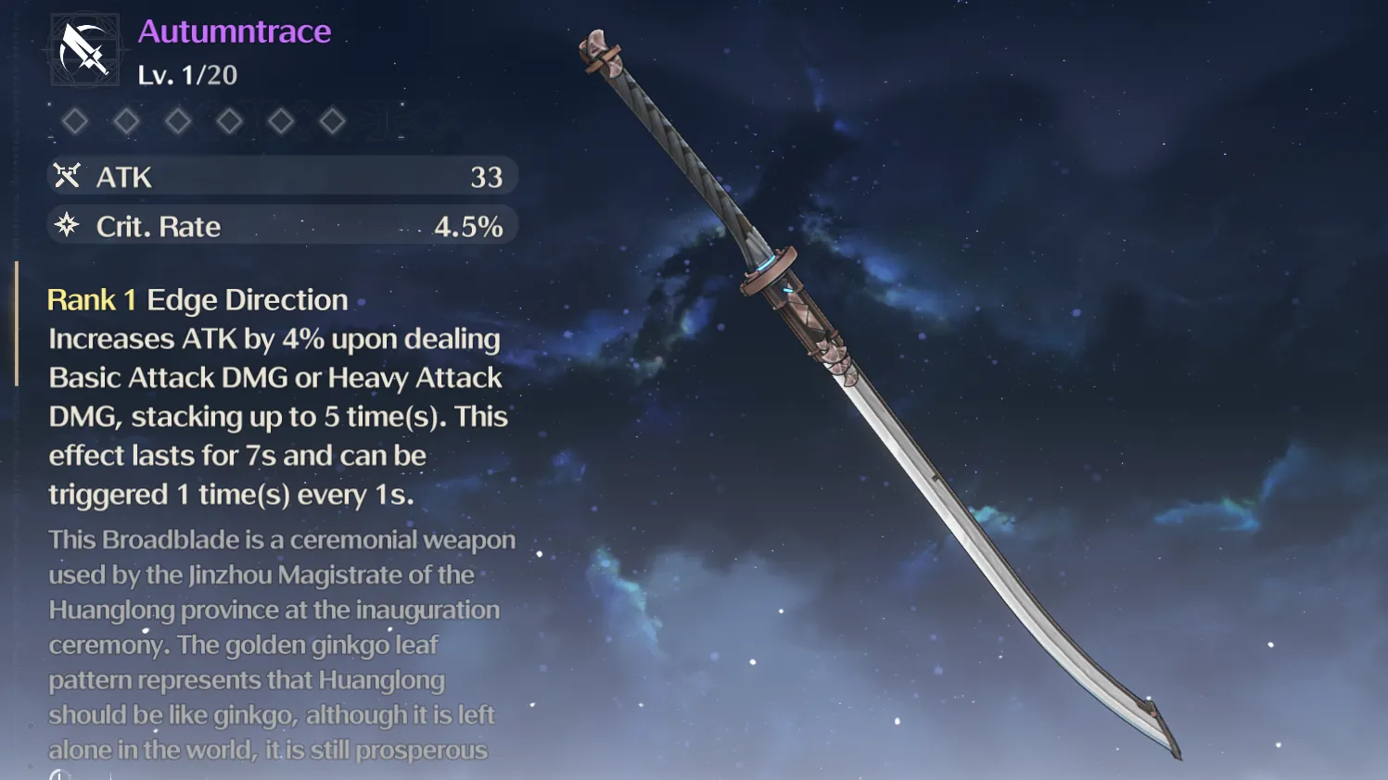This screenshot has width=1388, height=780.
Task: Select the third rank diamond
Action: pyautogui.click(x=178, y=121)
